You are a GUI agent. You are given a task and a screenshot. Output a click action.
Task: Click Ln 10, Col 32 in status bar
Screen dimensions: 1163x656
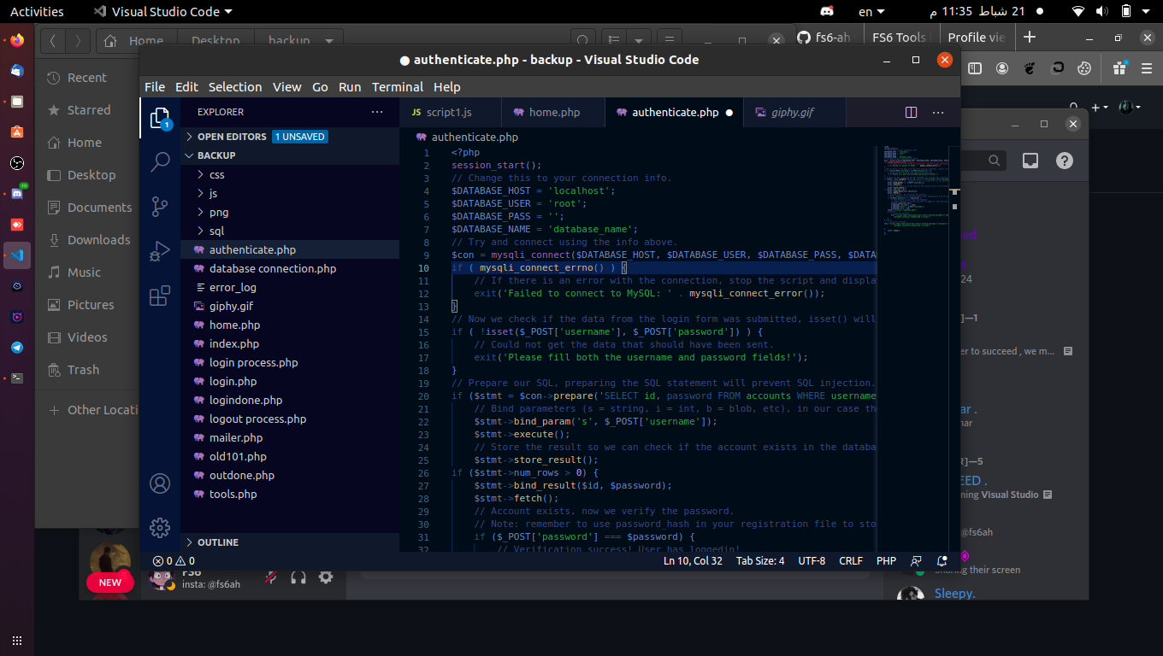click(693, 561)
